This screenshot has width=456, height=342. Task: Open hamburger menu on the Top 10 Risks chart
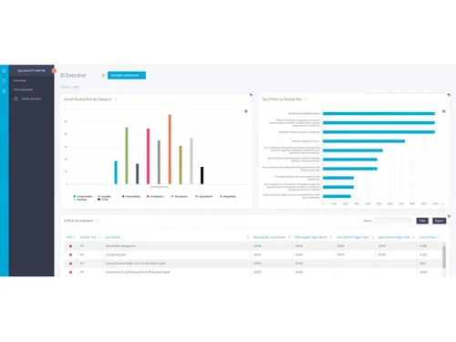(x=444, y=111)
